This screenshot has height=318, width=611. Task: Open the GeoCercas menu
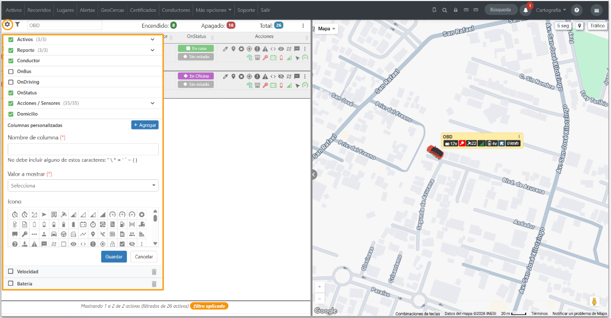click(112, 10)
